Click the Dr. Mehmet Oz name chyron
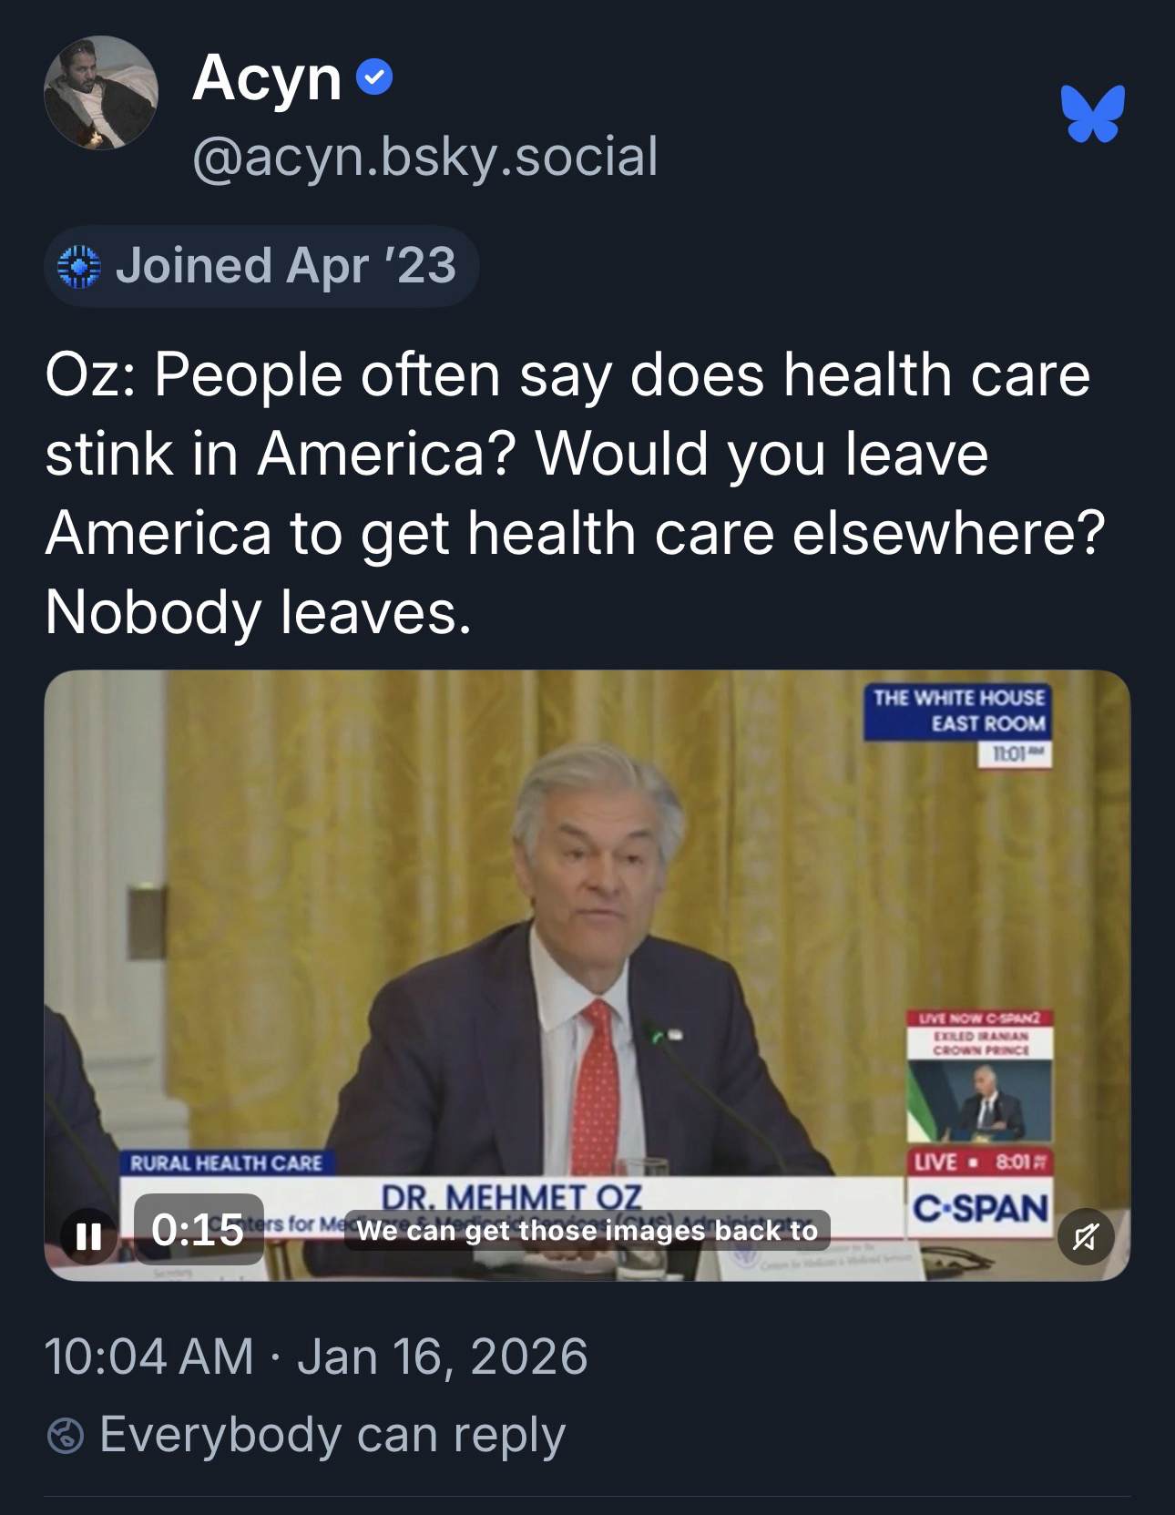Viewport: 1175px width, 1515px height. pyautogui.click(x=510, y=1196)
